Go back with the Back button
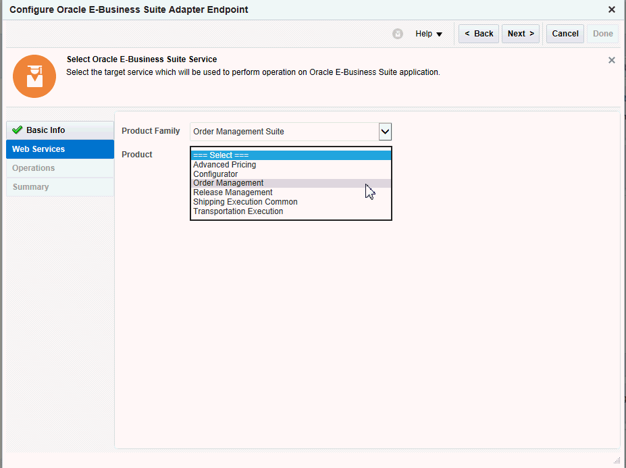Screen dimensions: 626x468 pos(479,34)
